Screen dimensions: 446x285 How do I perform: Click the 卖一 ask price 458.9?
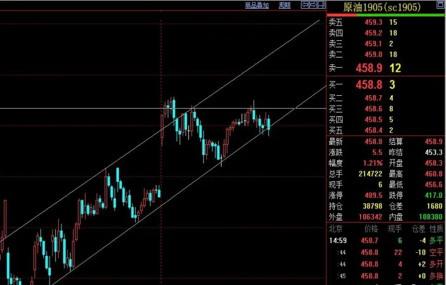(369, 68)
